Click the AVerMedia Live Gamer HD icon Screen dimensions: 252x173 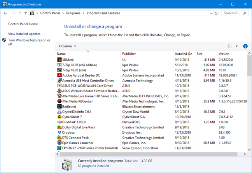59,96
